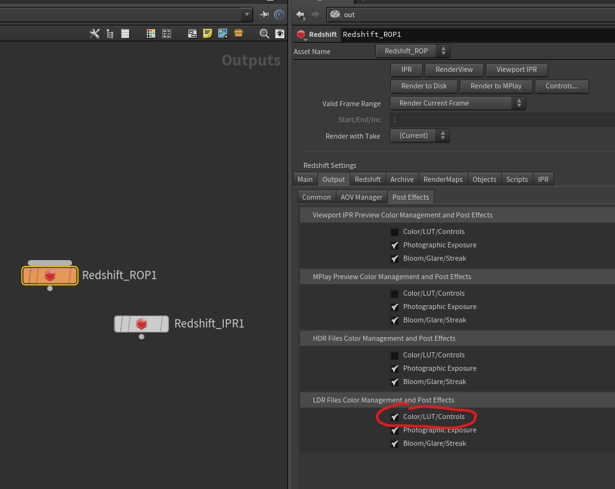Go forward with the right arrow icon

[315, 15]
